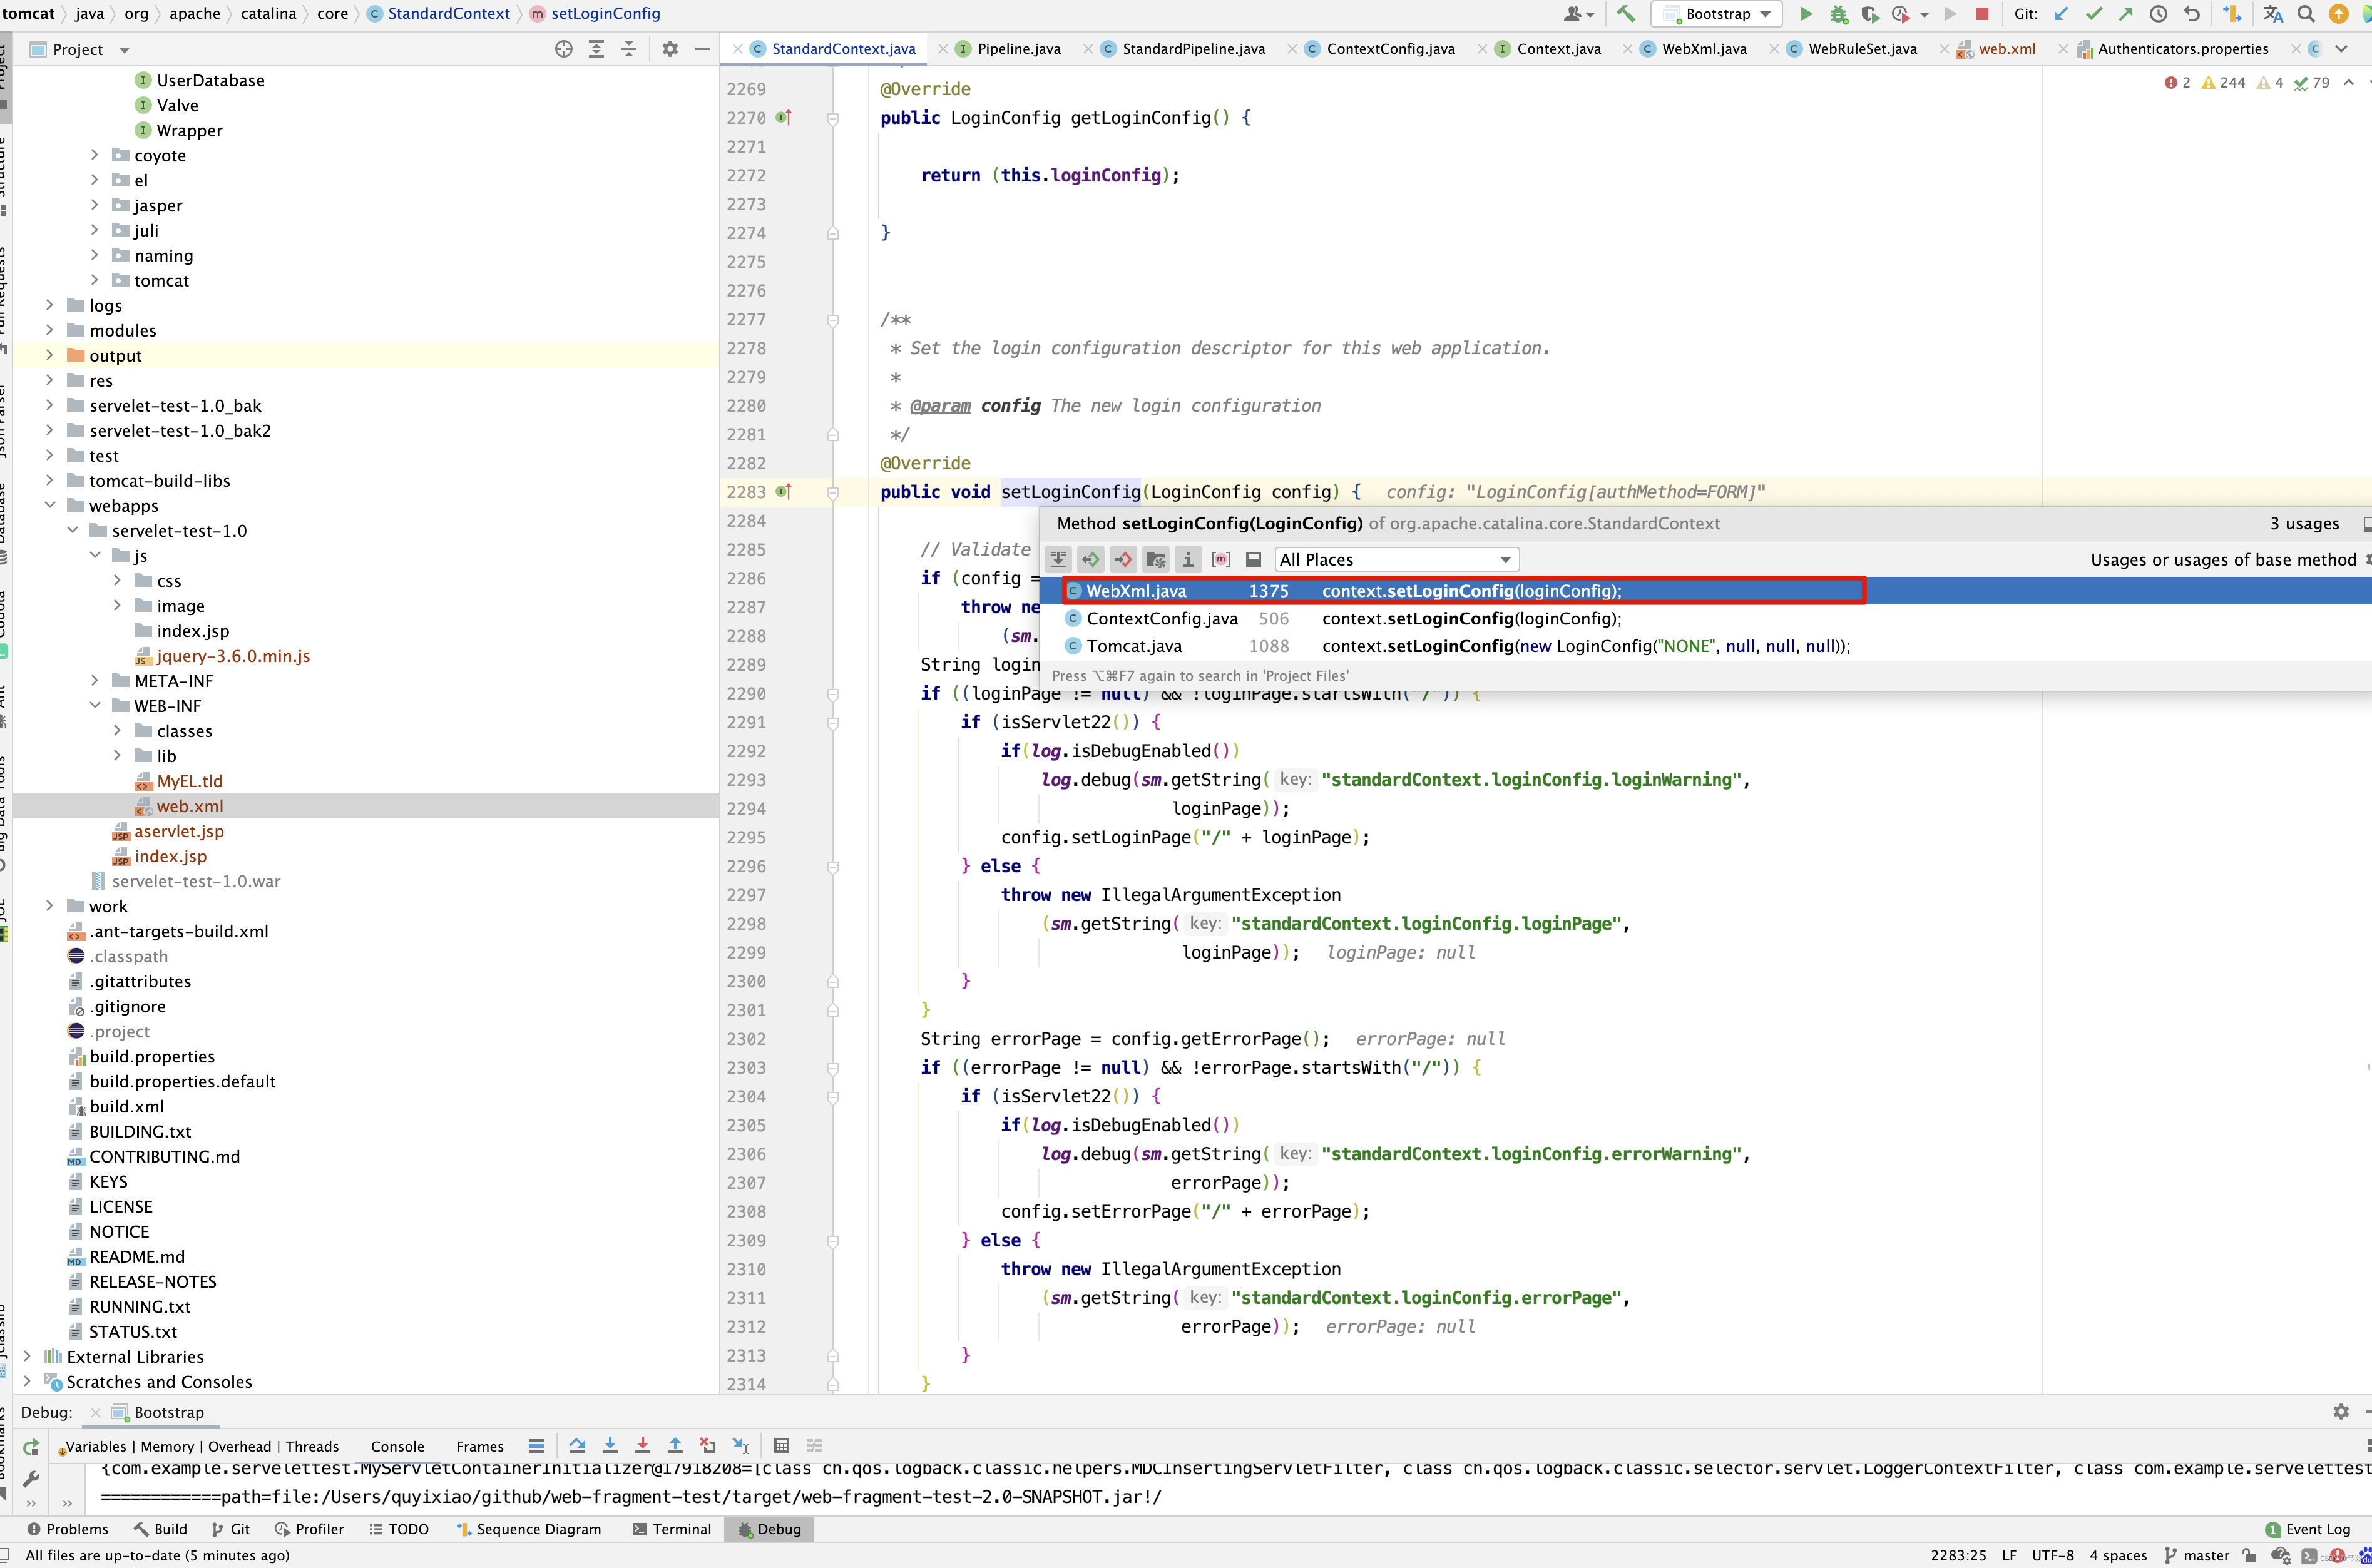Force step into (red arrow)
This screenshot has height=1568, width=2372.
642,1446
